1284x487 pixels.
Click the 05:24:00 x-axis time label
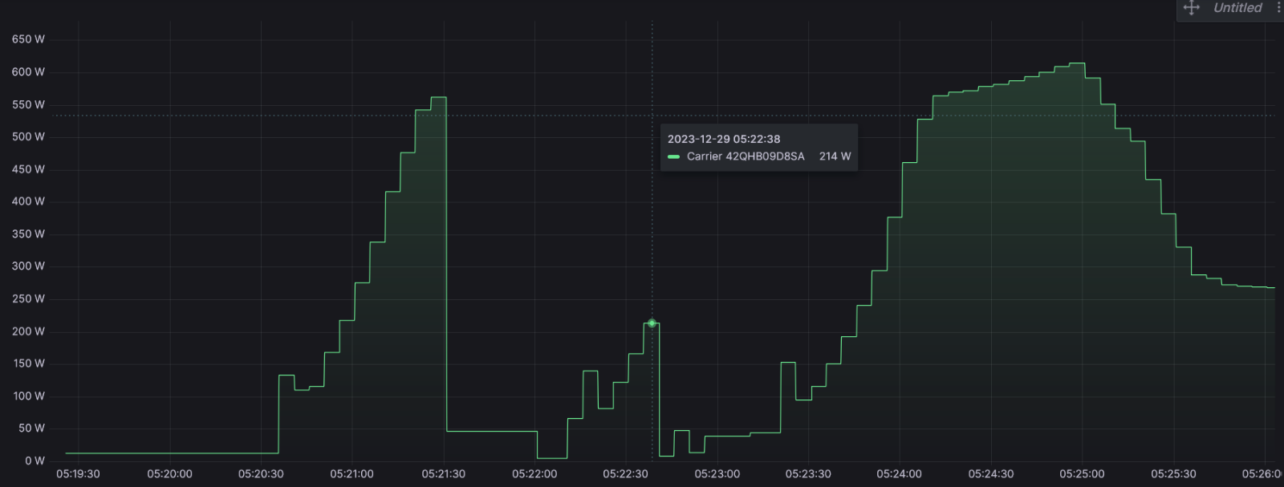coord(899,474)
